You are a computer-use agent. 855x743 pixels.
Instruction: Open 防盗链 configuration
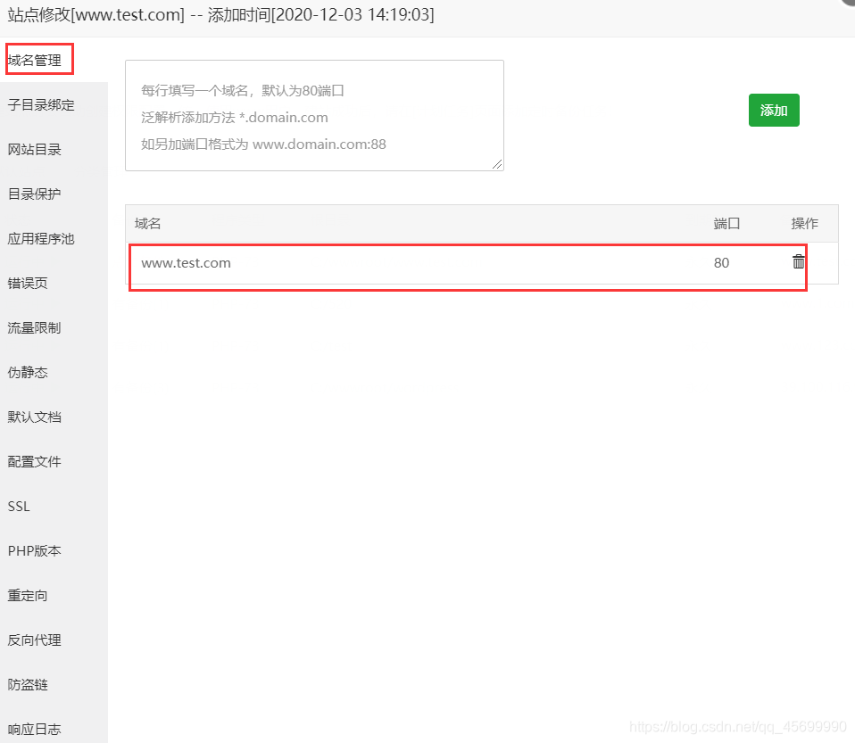(28, 685)
